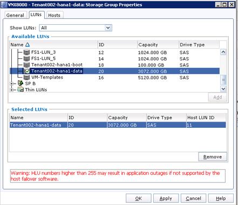Image resolution: width=238 pixels, height=205 pixels.
Task: Click the sort arrow beside Name header
Action: pyautogui.click(x=28, y=45)
